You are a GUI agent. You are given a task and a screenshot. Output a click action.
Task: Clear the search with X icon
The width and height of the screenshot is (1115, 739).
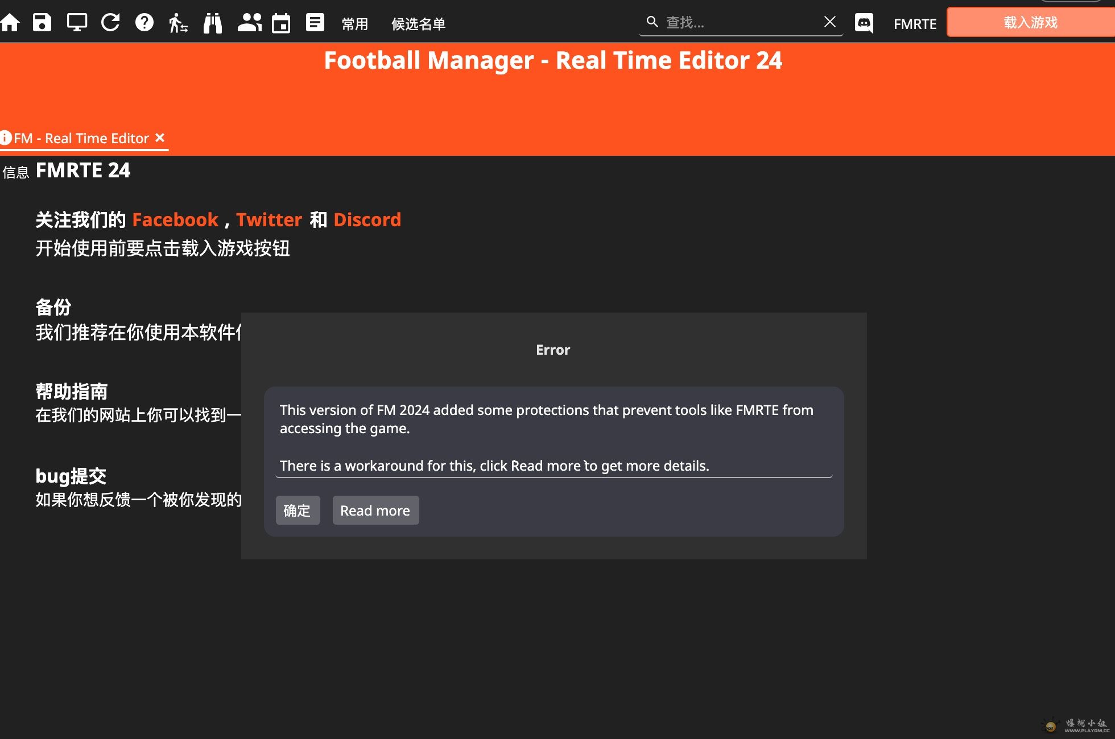coord(830,22)
